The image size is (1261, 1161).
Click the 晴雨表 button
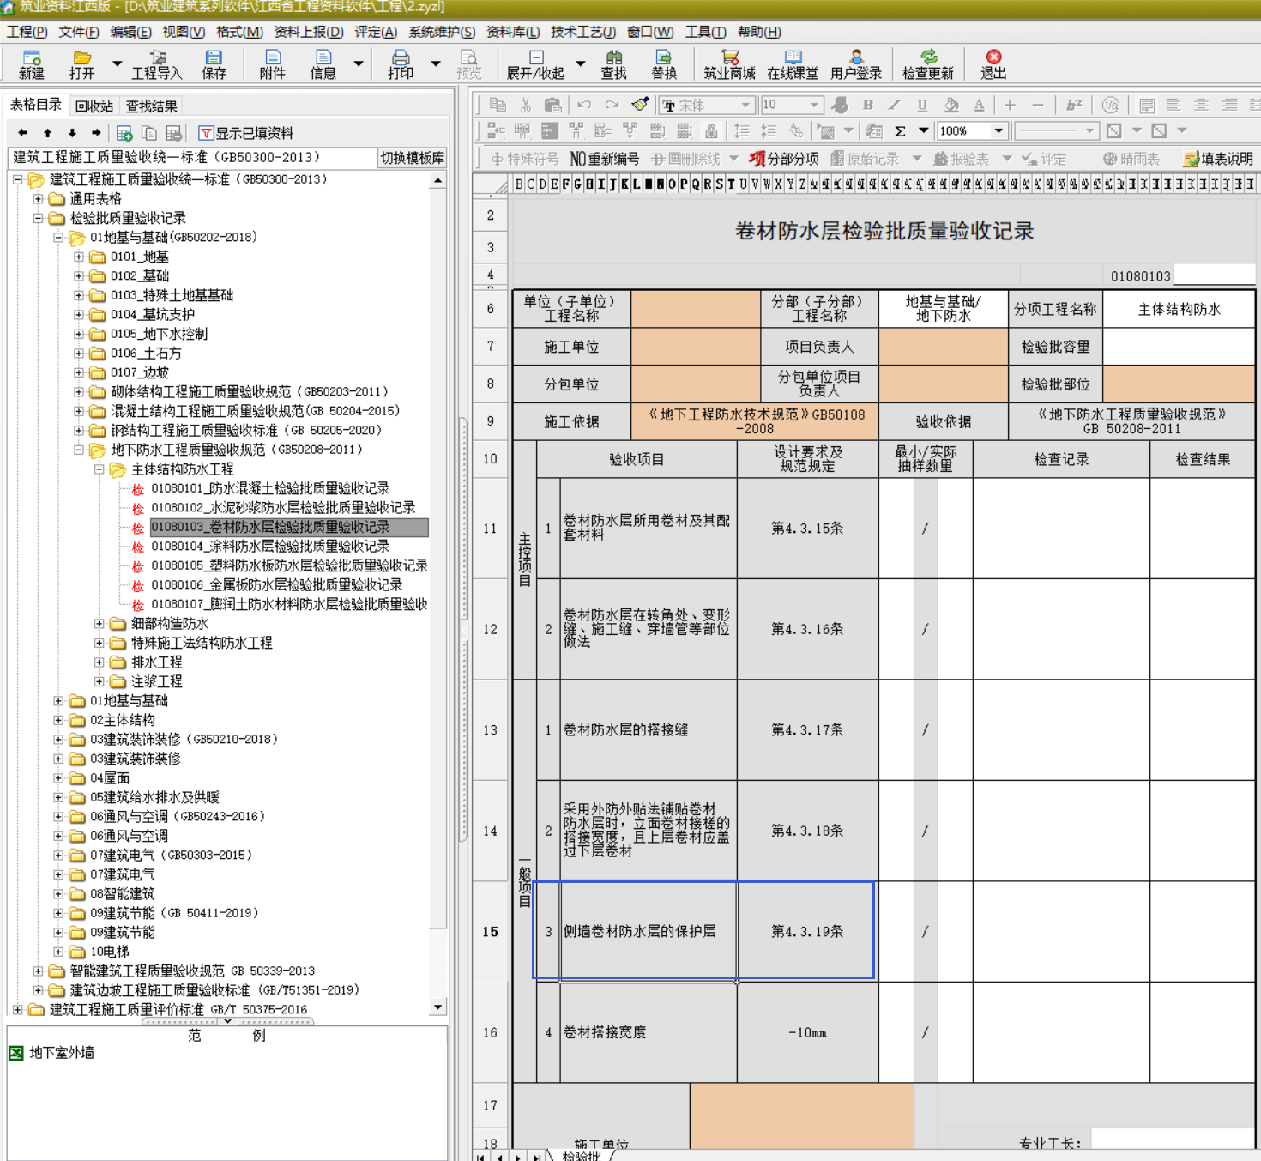coord(1131,159)
